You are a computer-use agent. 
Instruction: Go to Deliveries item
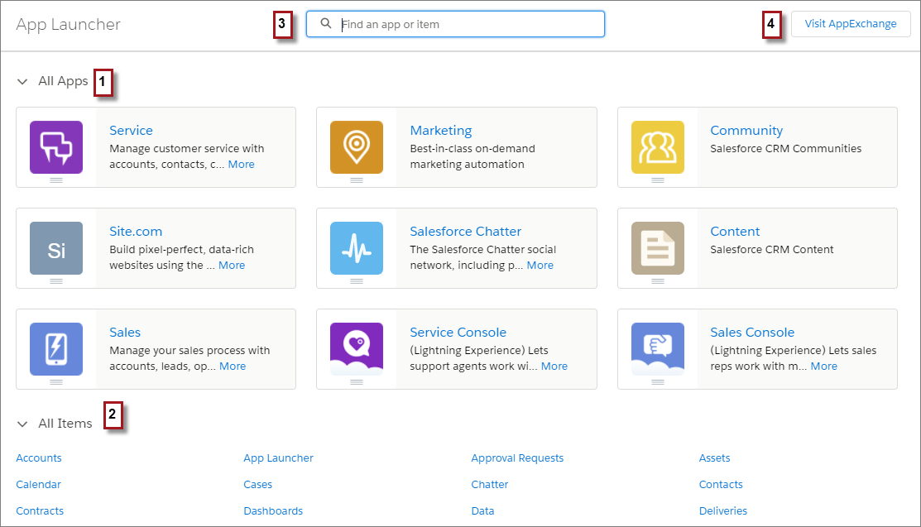(723, 511)
